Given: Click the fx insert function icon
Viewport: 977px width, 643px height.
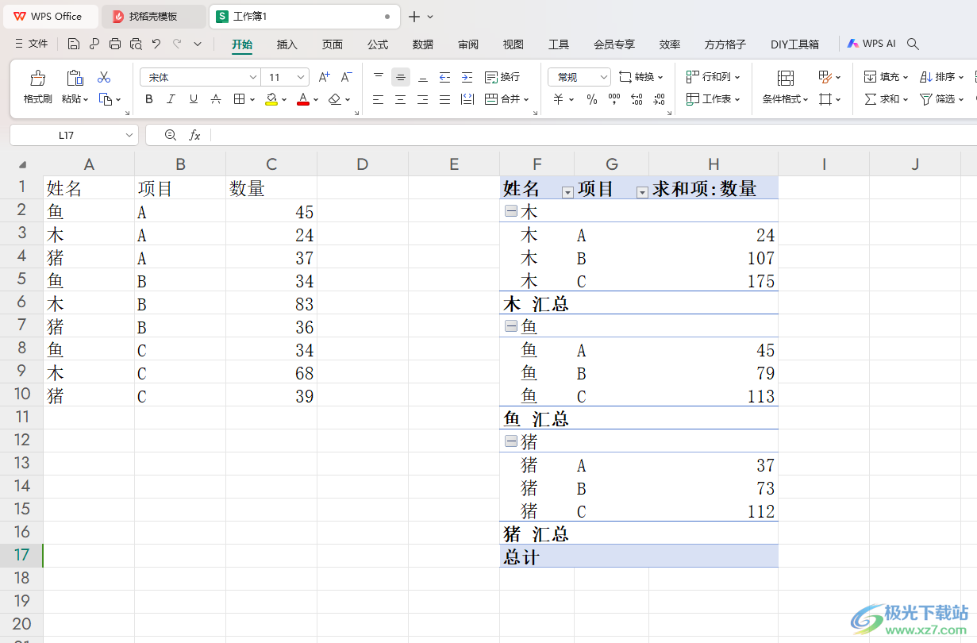Looking at the screenshot, I should [194, 136].
